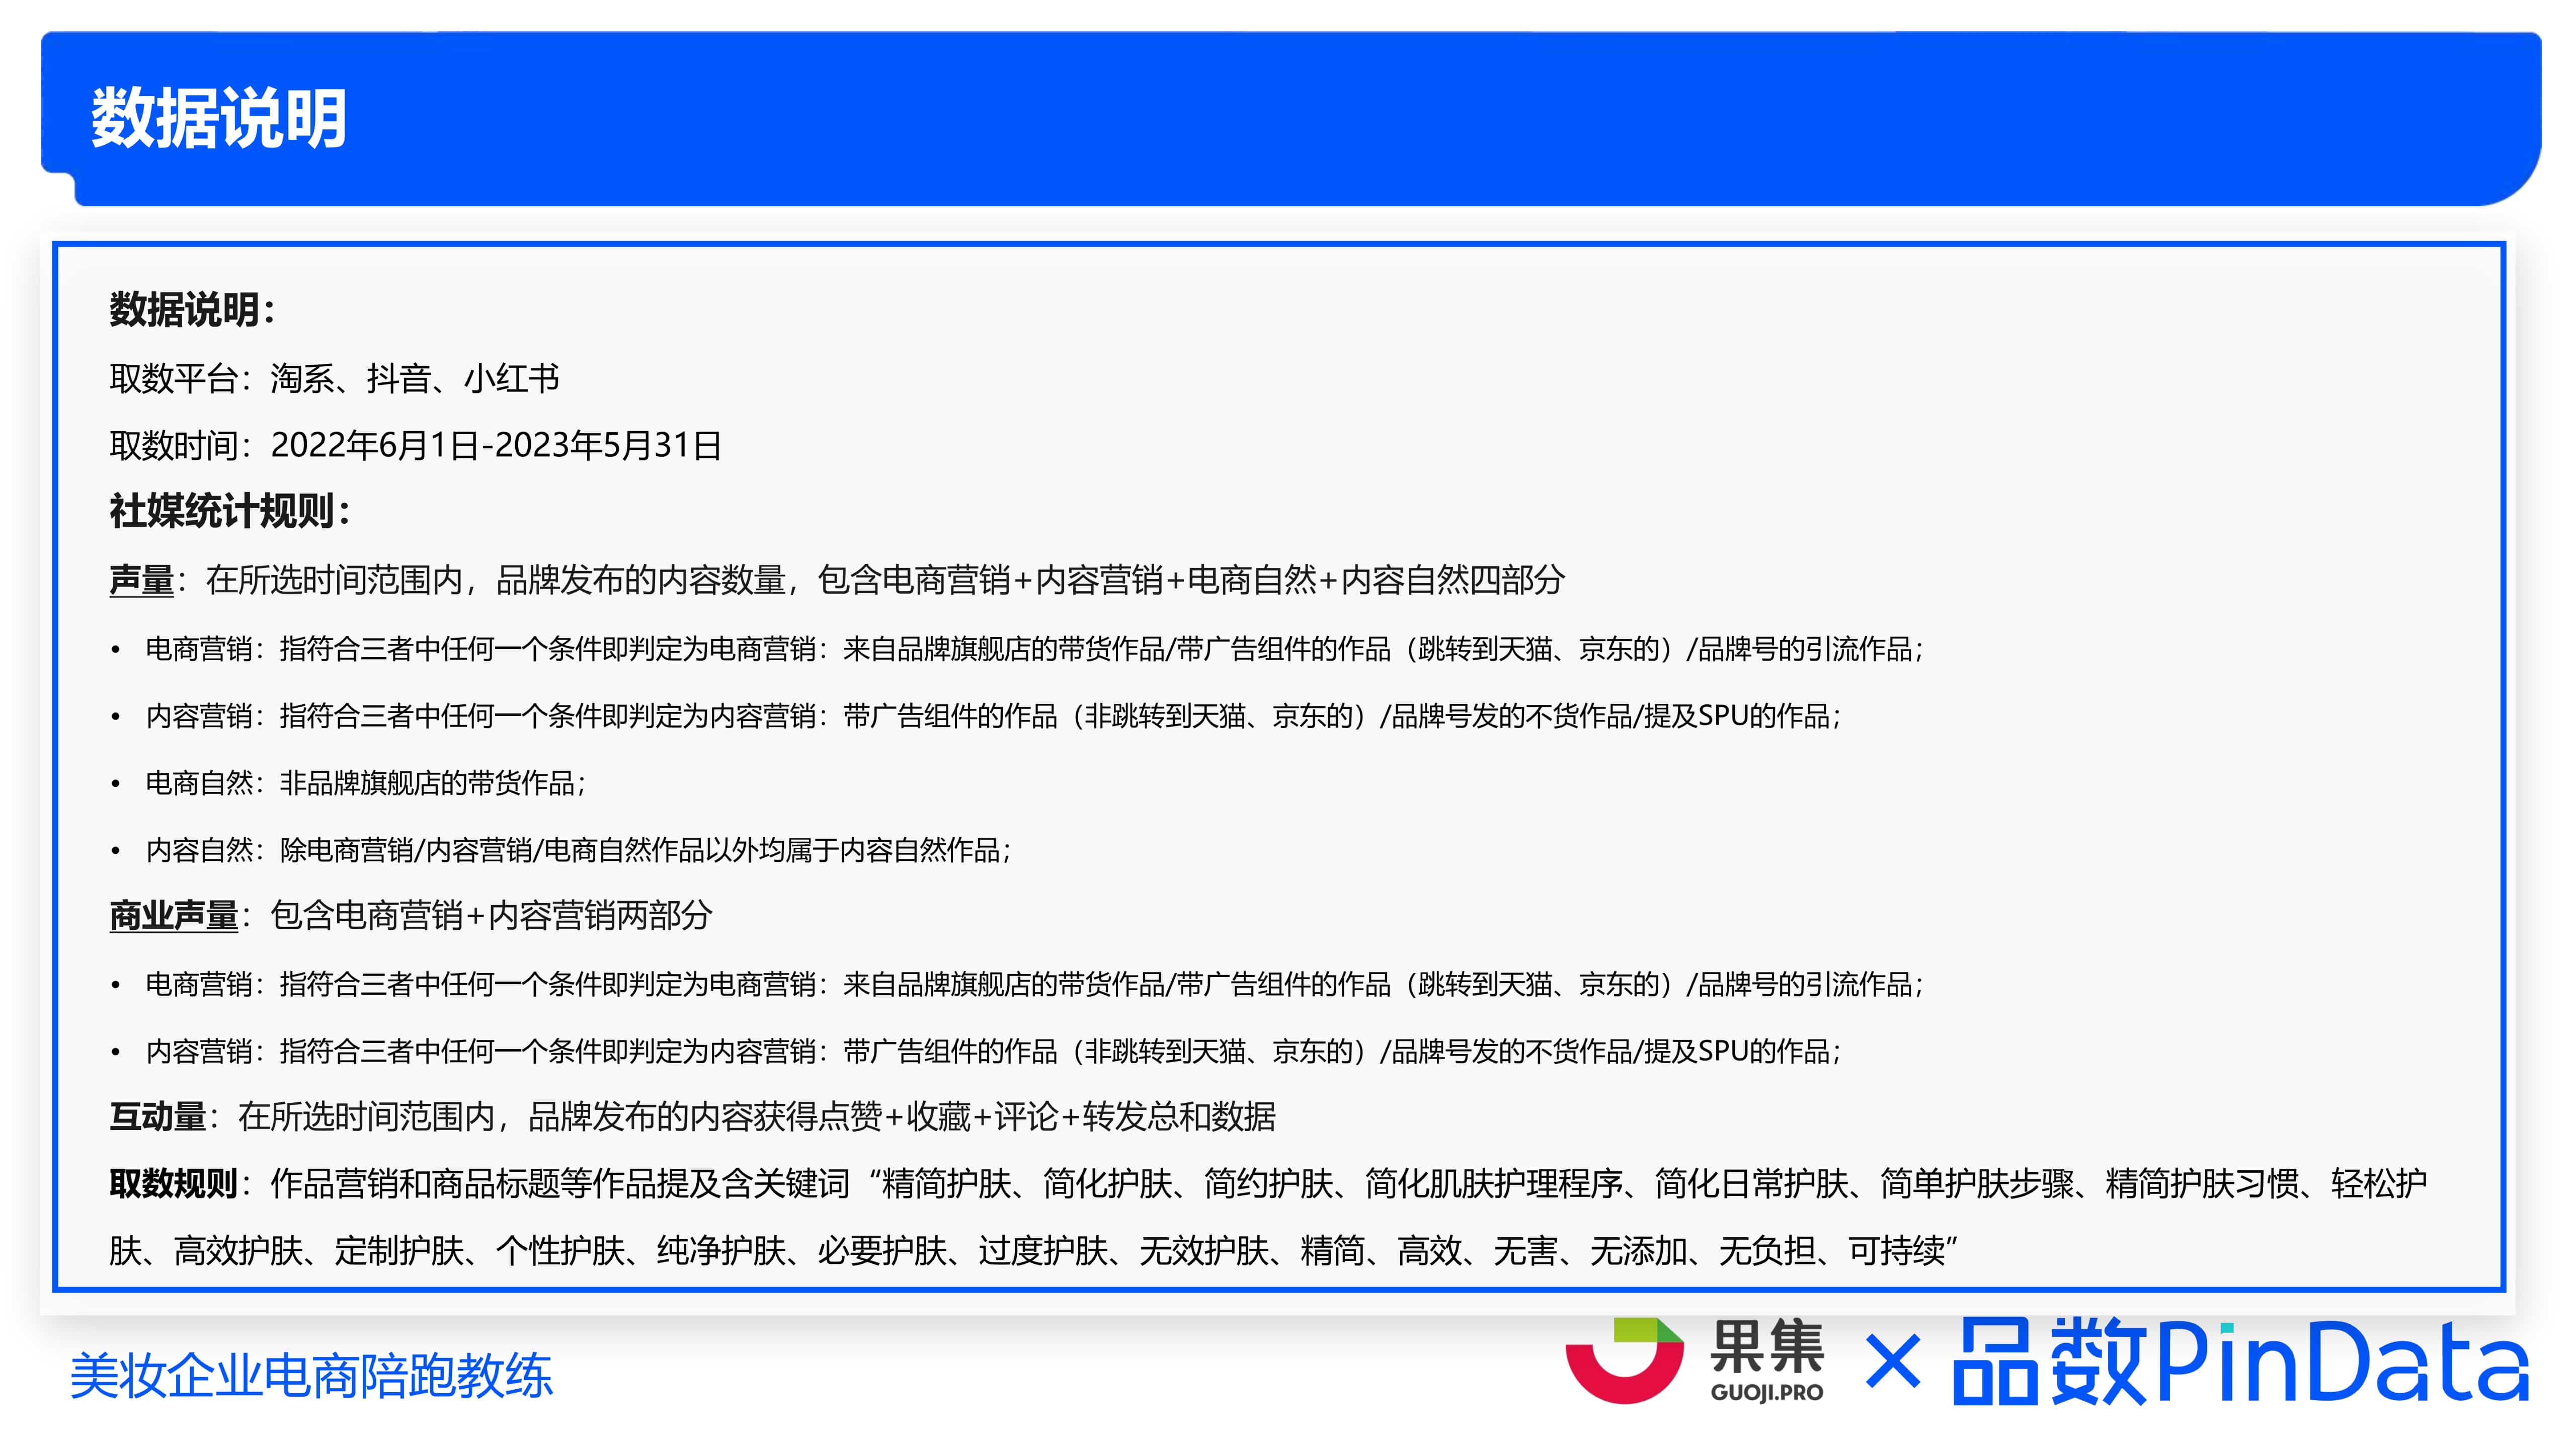Click the 果集 GUOJI.PRO logo icon

pos(1624,1360)
